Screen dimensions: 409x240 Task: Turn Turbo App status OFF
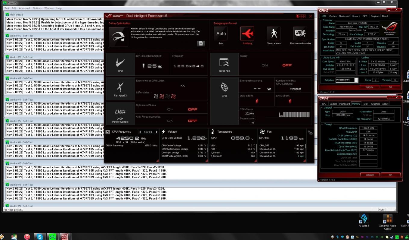287,65
